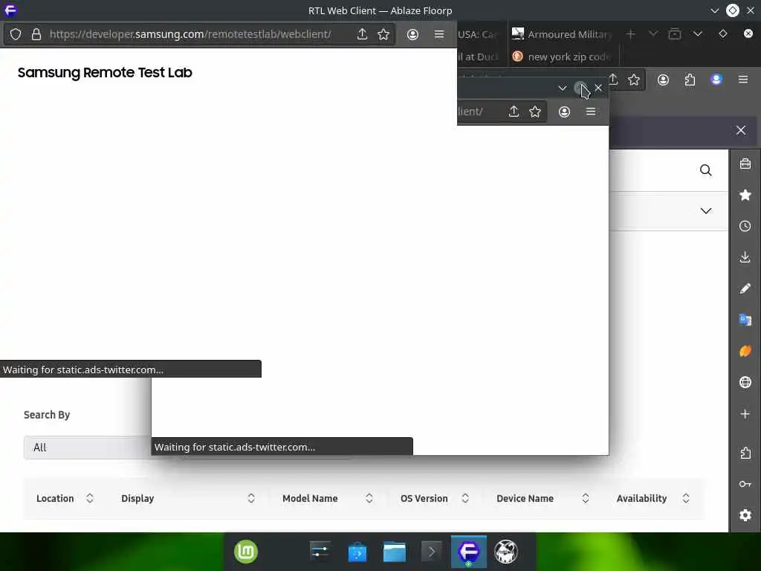This screenshot has height=571, width=761.
Task: Open passwords key icon in sidebar
Action: pos(745,484)
